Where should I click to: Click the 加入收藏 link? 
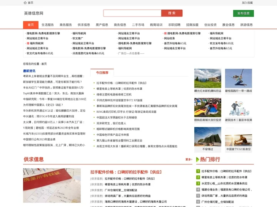coord(247,3)
